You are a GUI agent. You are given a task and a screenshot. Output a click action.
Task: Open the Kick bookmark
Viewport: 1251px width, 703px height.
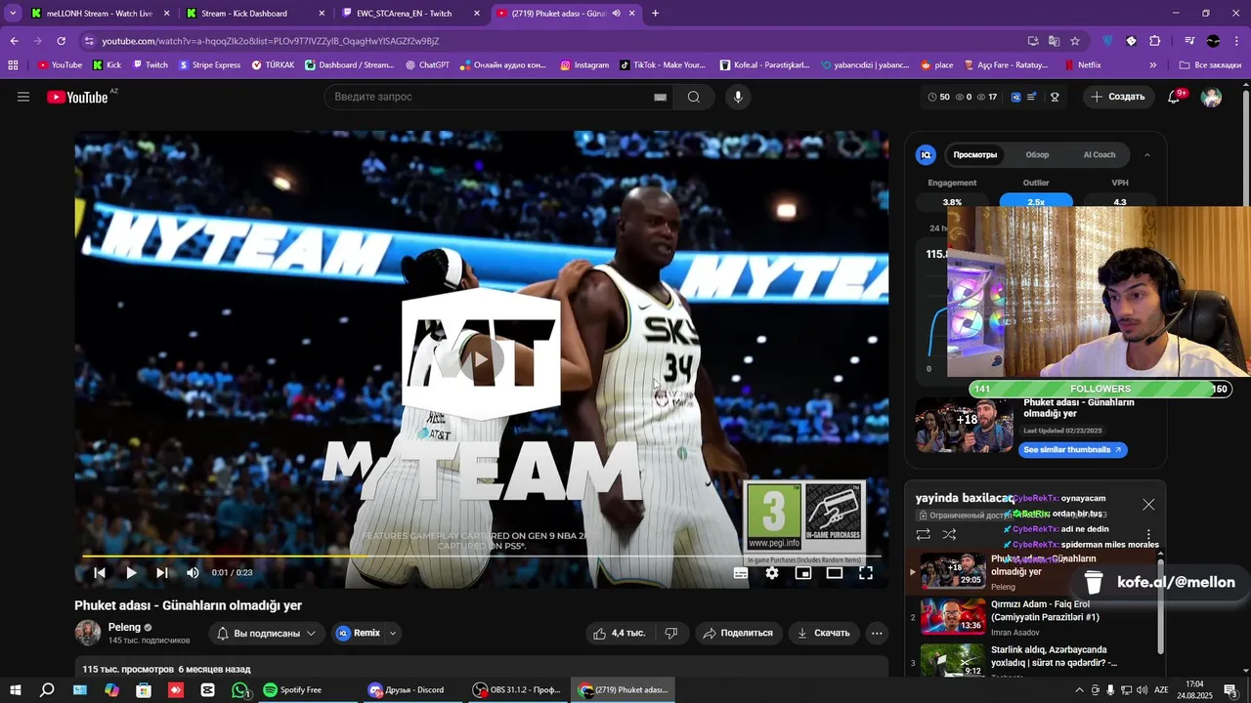click(x=108, y=65)
